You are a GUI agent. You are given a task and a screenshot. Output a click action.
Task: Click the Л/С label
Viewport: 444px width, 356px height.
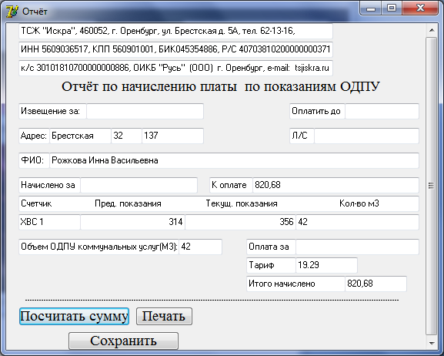pos(302,136)
